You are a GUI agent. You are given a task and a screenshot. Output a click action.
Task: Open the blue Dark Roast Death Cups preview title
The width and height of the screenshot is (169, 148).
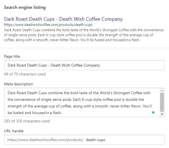tap(63, 19)
